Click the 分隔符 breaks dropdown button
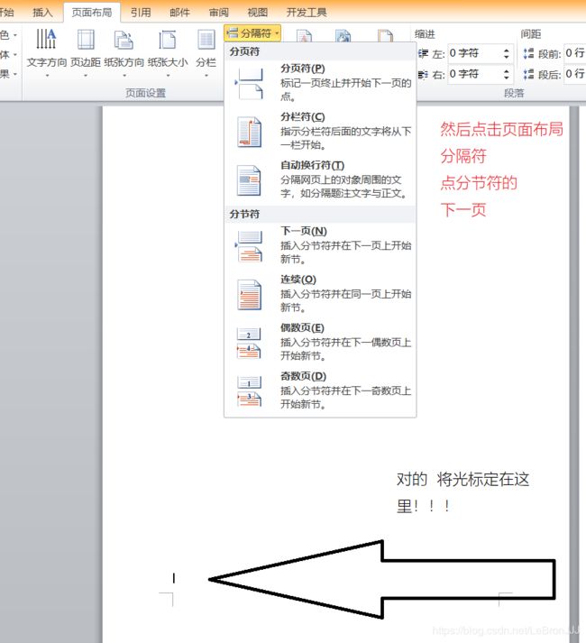 coord(252,33)
